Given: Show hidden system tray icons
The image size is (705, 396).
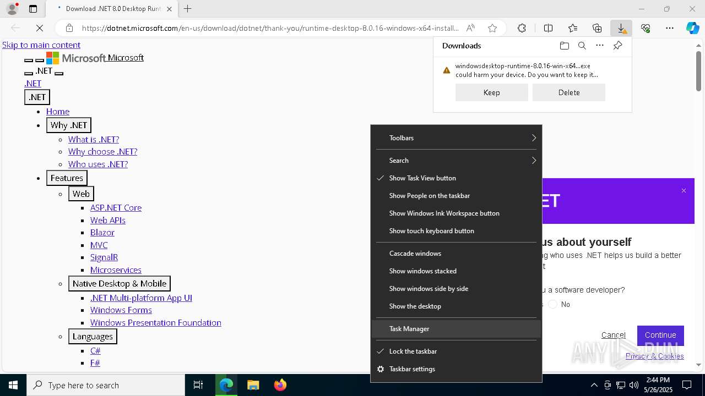Looking at the screenshot, I should tap(594, 385).
